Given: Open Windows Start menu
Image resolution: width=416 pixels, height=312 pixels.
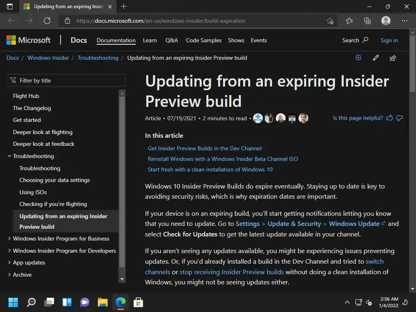Looking at the screenshot, I should coord(13,302).
